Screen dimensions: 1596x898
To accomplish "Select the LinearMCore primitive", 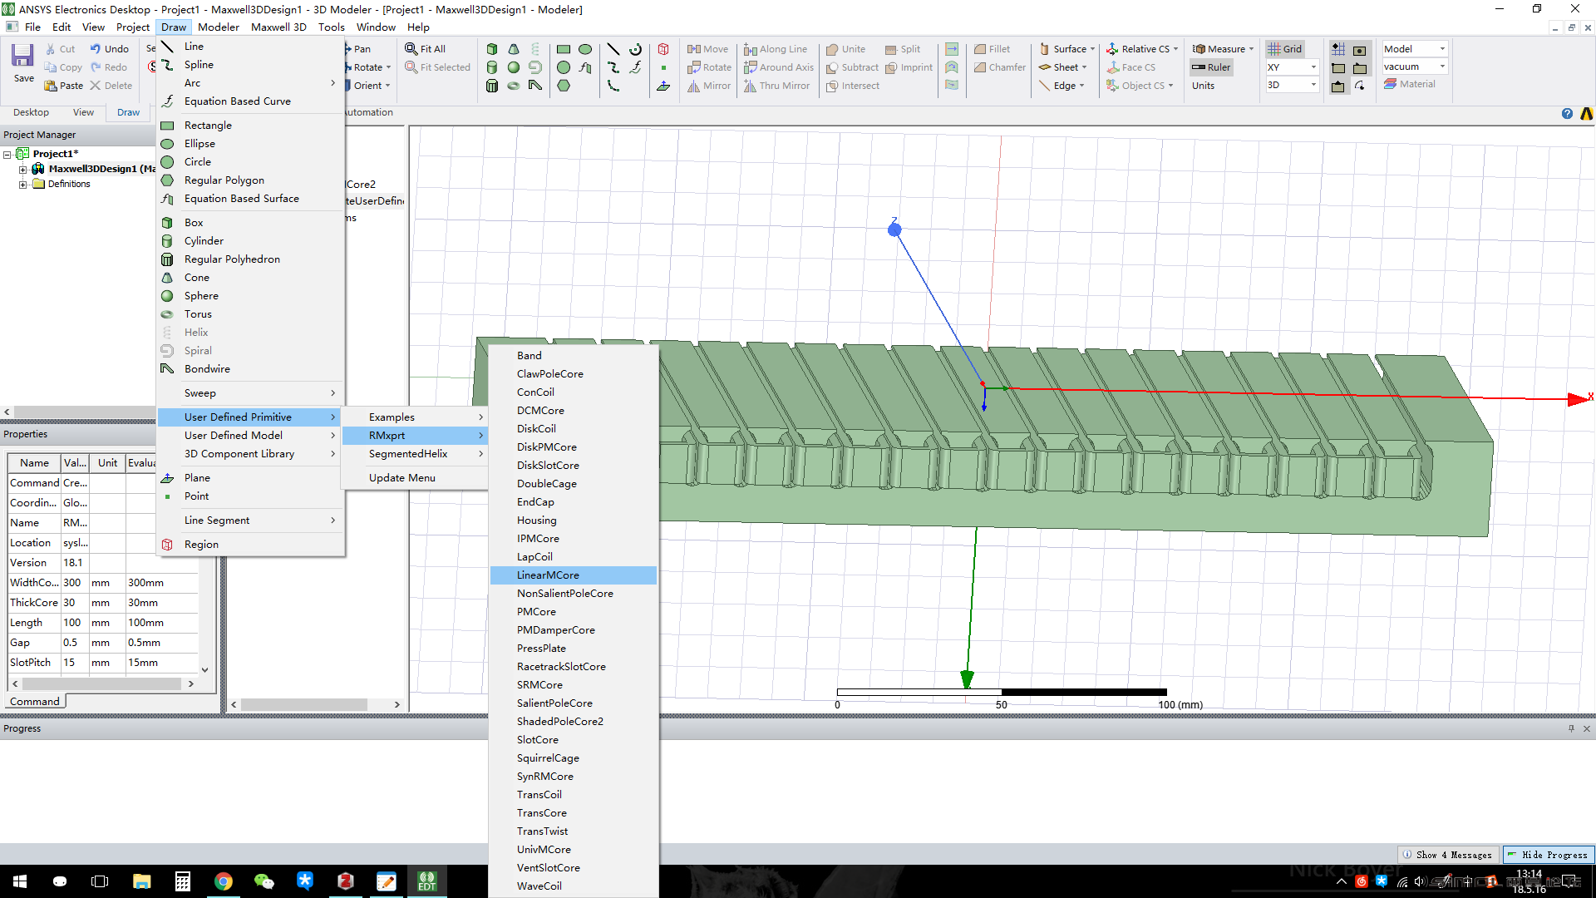I will coord(547,575).
